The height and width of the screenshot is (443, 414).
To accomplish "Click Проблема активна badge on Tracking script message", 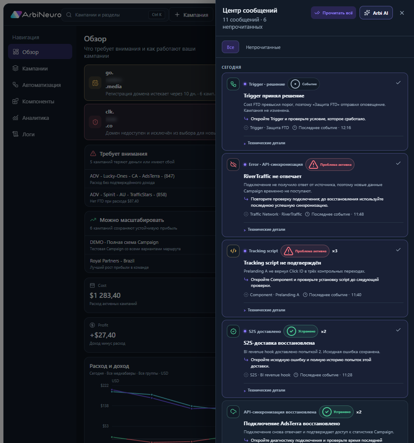I will [305, 251].
